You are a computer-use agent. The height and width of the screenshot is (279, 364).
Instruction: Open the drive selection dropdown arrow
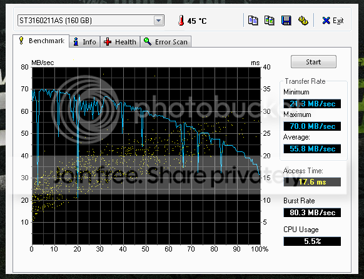(x=159, y=21)
